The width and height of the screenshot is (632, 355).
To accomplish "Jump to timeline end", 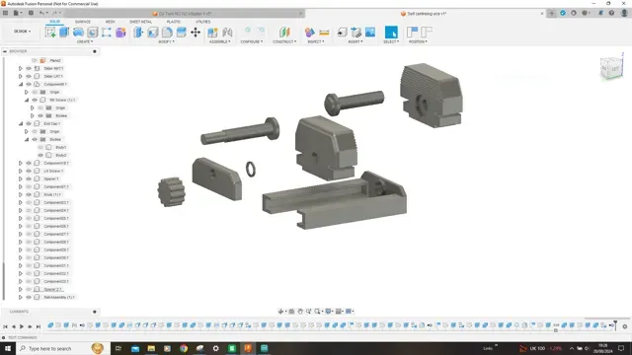I will [39, 326].
